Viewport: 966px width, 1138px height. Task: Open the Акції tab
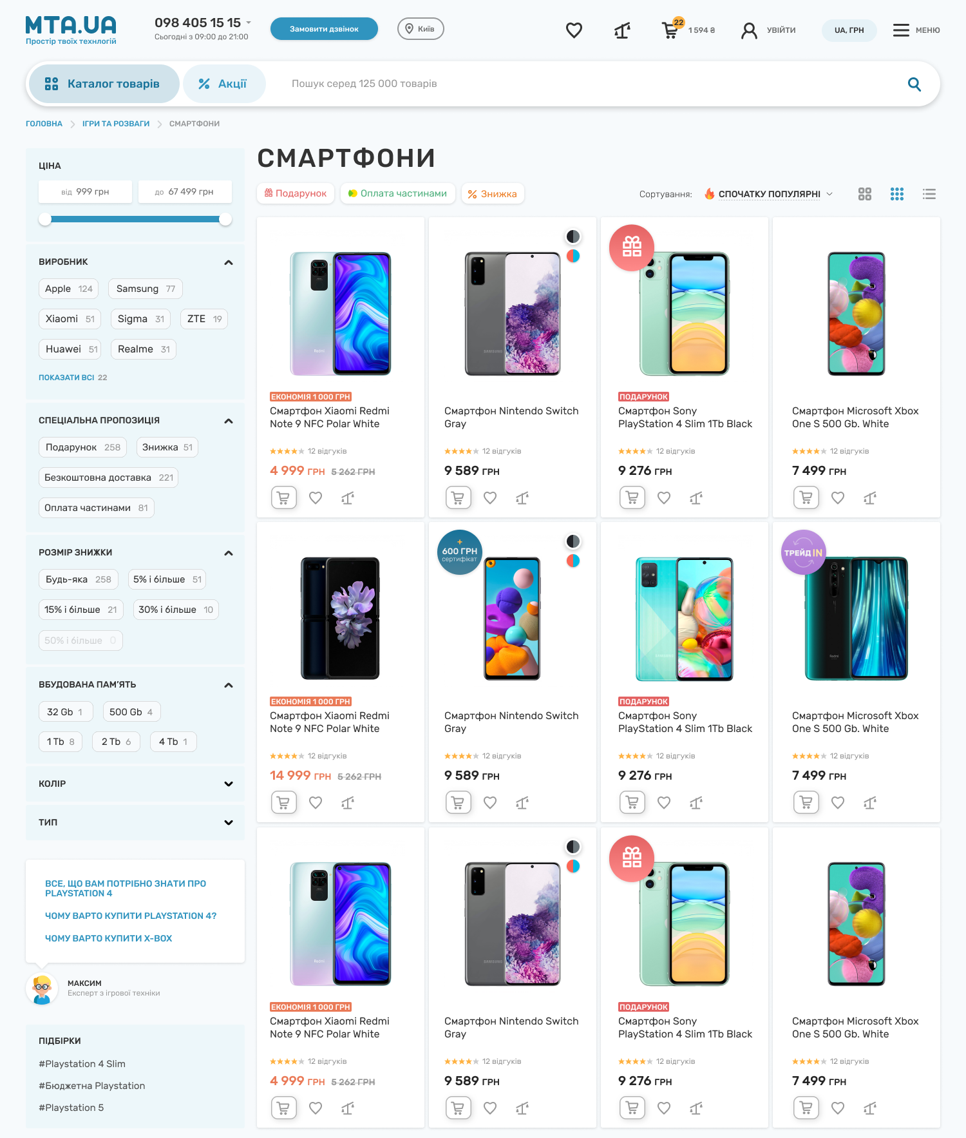click(x=224, y=84)
